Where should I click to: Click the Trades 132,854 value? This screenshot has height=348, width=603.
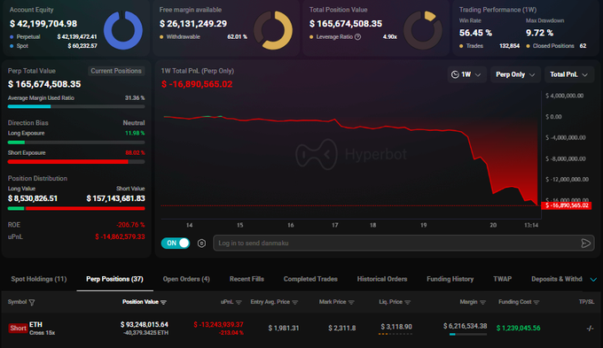509,46
